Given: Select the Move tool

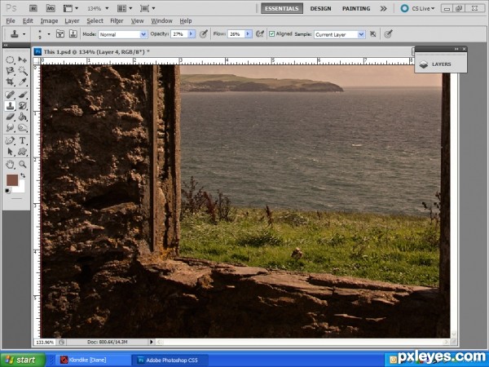Looking at the screenshot, I should 22,60.
